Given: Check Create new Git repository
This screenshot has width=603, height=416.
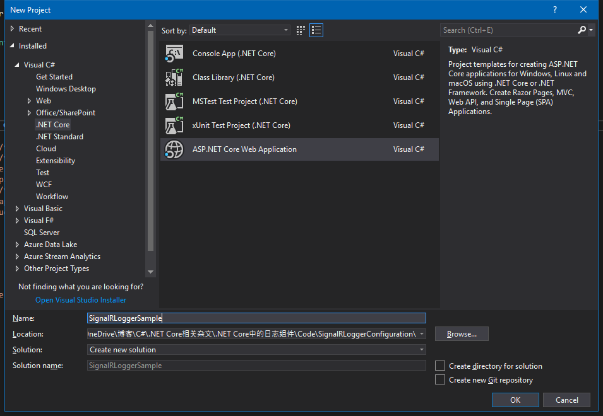Looking at the screenshot, I should pyautogui.click(x=440, y=380).
